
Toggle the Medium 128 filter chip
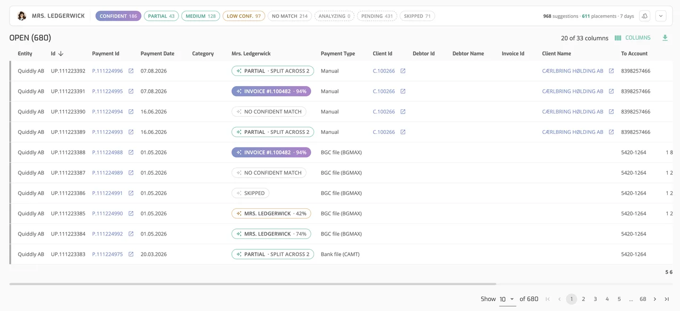coord(201,16)
